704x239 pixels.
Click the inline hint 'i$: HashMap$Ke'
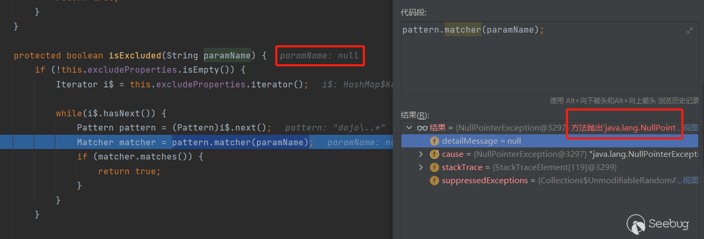coord(358,84)
